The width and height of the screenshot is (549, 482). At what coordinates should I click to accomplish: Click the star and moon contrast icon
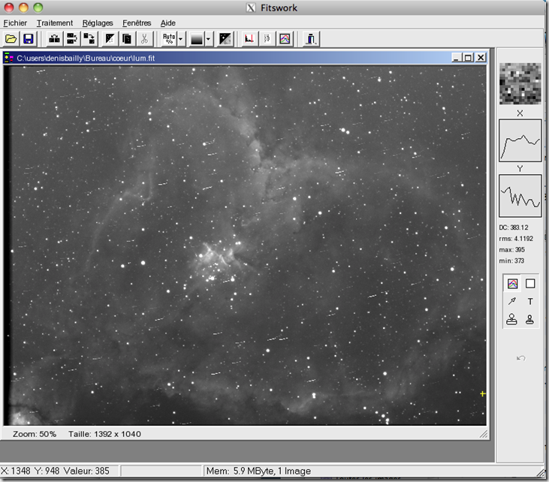point(225,38)
